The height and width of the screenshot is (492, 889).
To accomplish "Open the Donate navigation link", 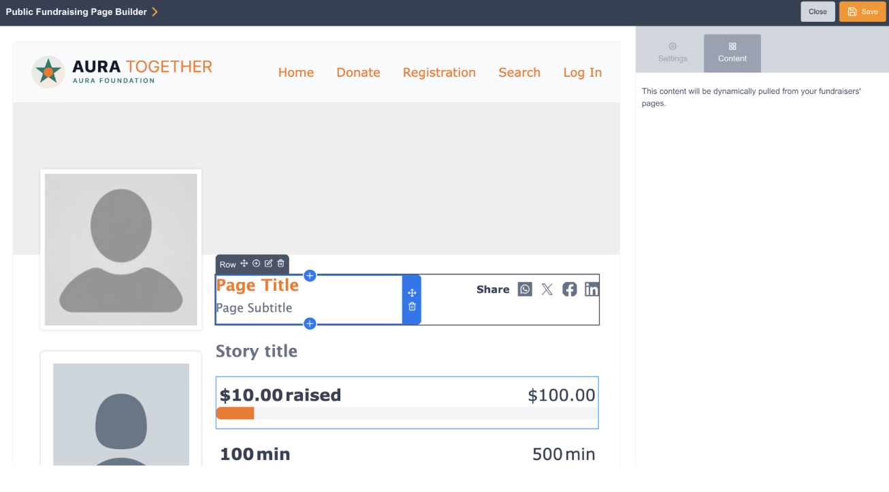I will (358, 72).
